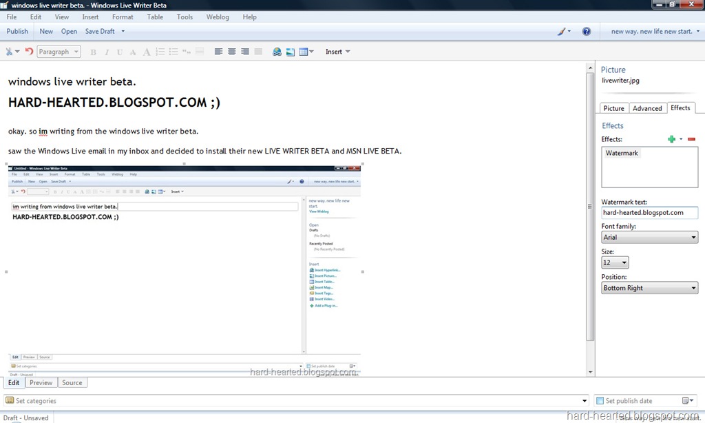This screenshot has width=705, height=423.
Task: Click the Open button
Action: coord(69,32)
